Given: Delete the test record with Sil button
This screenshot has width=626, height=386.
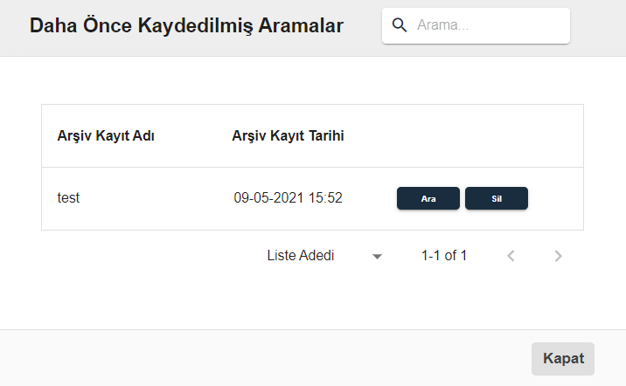Looking at the screenshot, I should coord(497,198).
